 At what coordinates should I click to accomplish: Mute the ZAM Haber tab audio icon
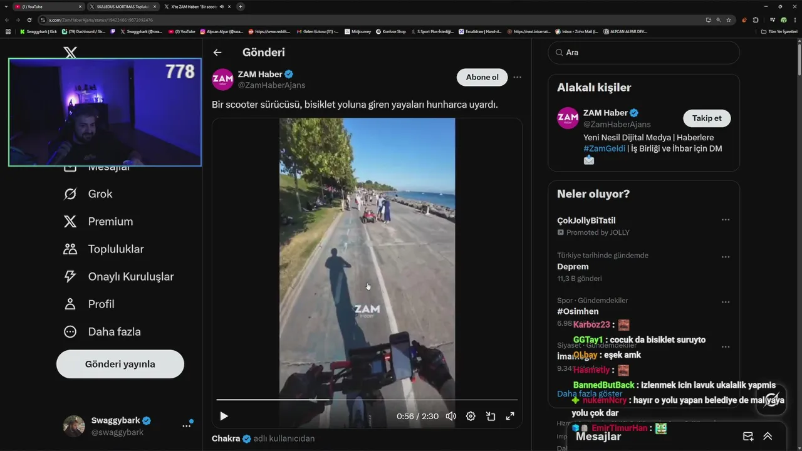(222, 6)
